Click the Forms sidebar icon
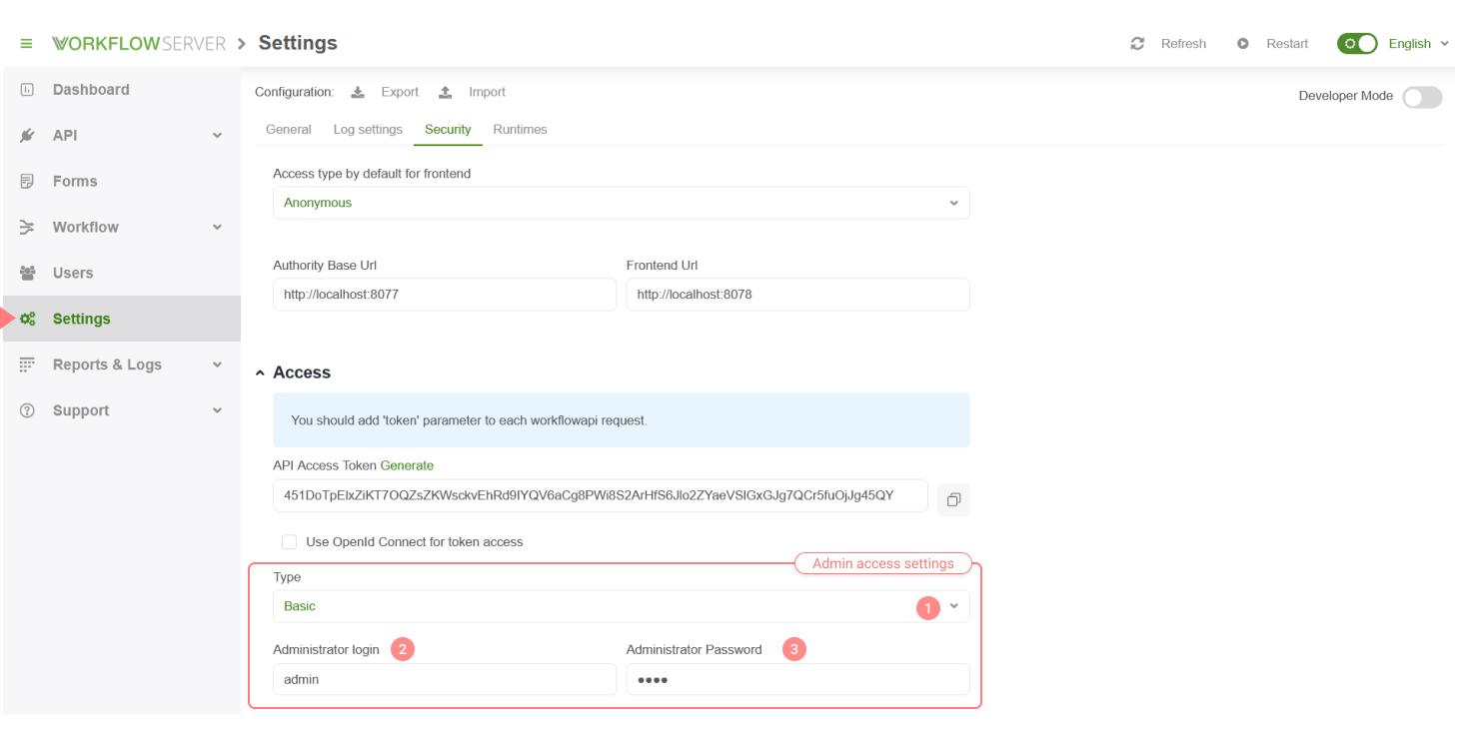1457x738 pixels. [28, 182]
